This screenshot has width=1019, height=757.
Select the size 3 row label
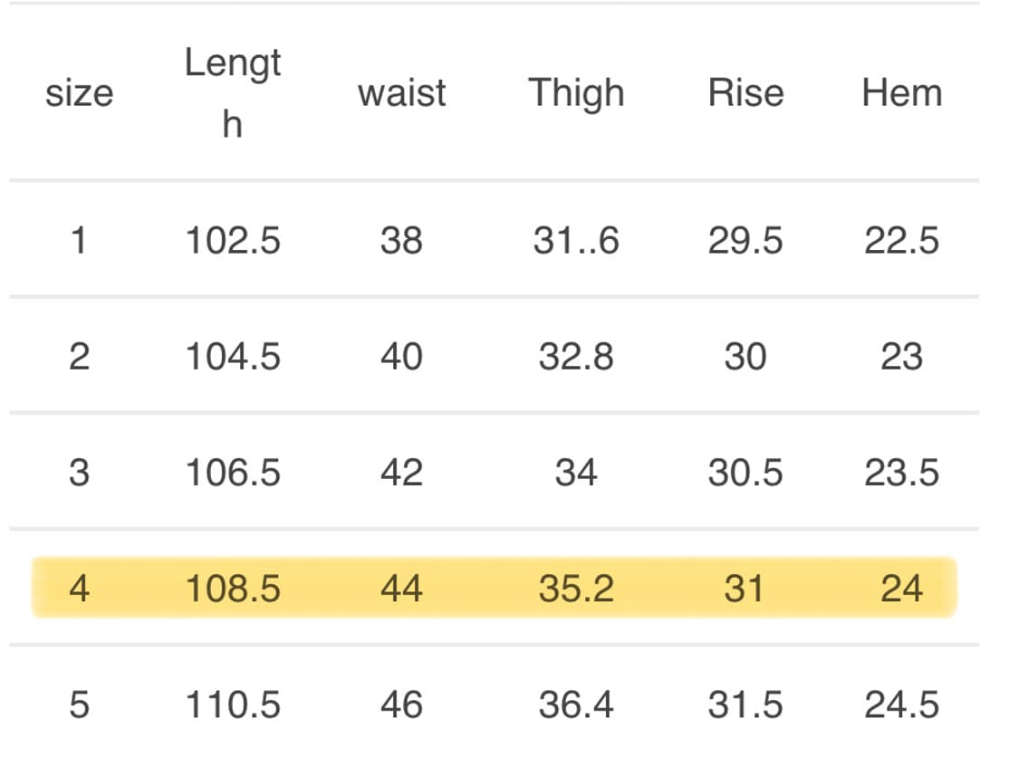79,473
